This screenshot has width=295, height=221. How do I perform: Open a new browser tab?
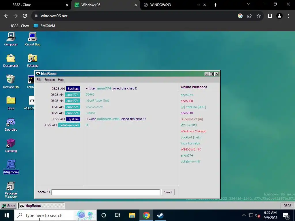click(x=215, y=5)
